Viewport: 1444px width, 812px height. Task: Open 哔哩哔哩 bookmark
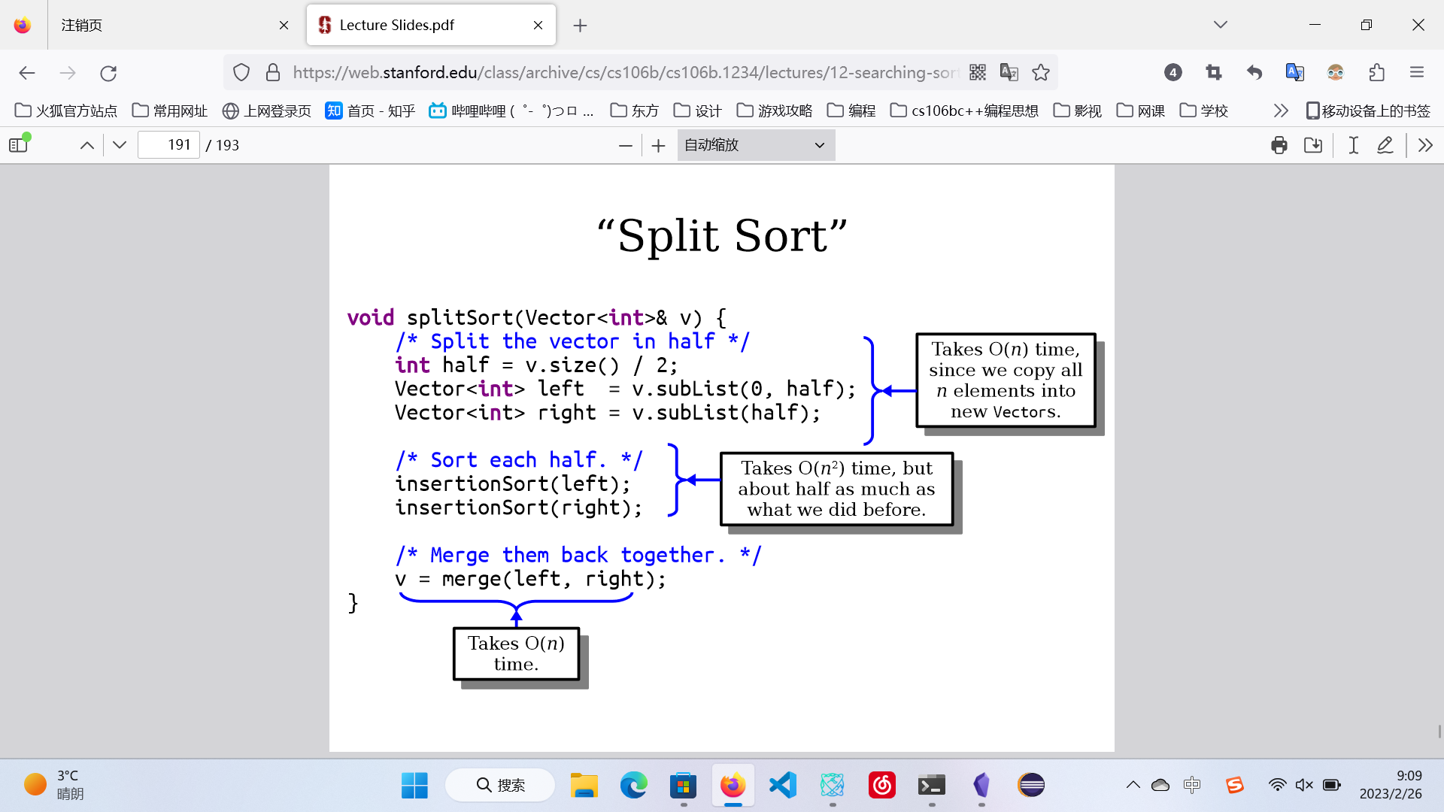pos(511,111)
